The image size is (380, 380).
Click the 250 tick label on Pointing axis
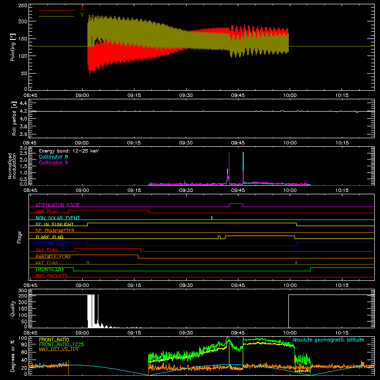(x=23, y=5)
